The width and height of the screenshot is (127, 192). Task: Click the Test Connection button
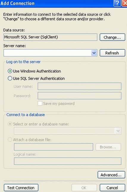21,188
